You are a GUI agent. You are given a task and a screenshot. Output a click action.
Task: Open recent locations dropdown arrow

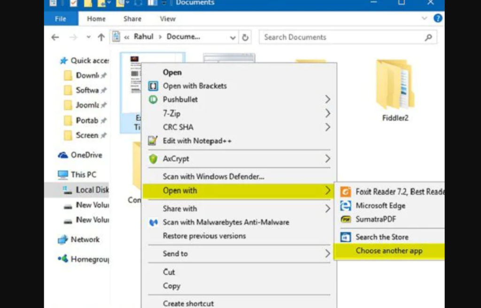point(88,37)
